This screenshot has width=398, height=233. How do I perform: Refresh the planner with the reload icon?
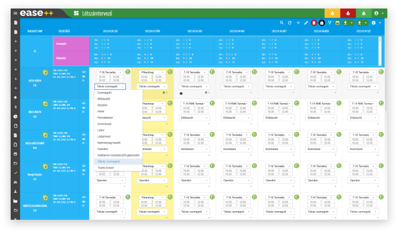tap(290, 23)
